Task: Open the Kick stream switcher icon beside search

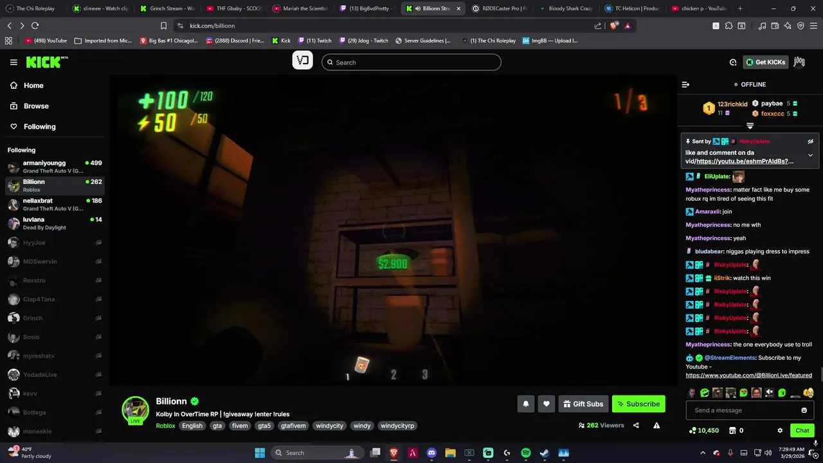Action: (302, 61)
